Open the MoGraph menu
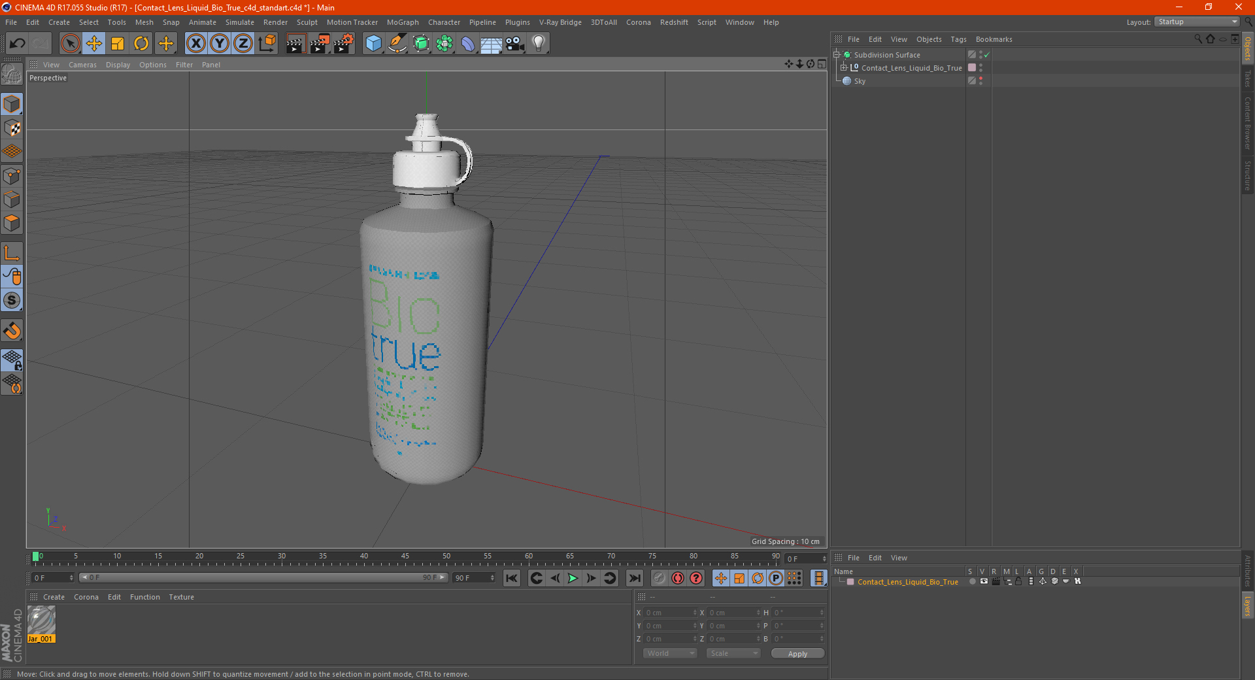 pyautogui.click(x=403, y=22)
